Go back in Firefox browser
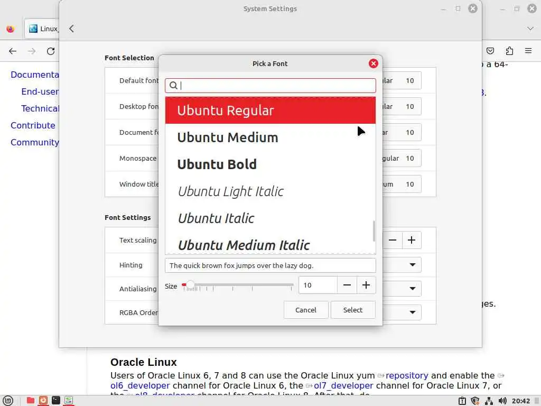541x406 pixels. pos(13,51)
